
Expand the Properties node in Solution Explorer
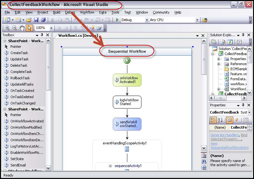click(218, 59)
